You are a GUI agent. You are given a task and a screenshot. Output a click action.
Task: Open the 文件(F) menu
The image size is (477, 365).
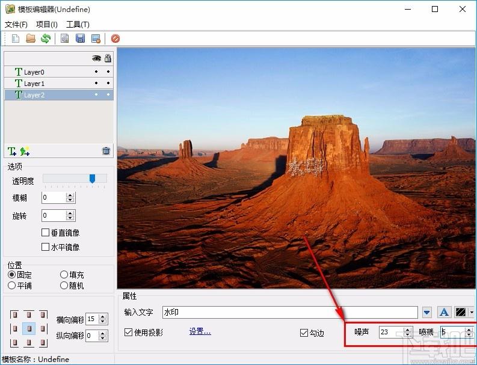point(16,24)
